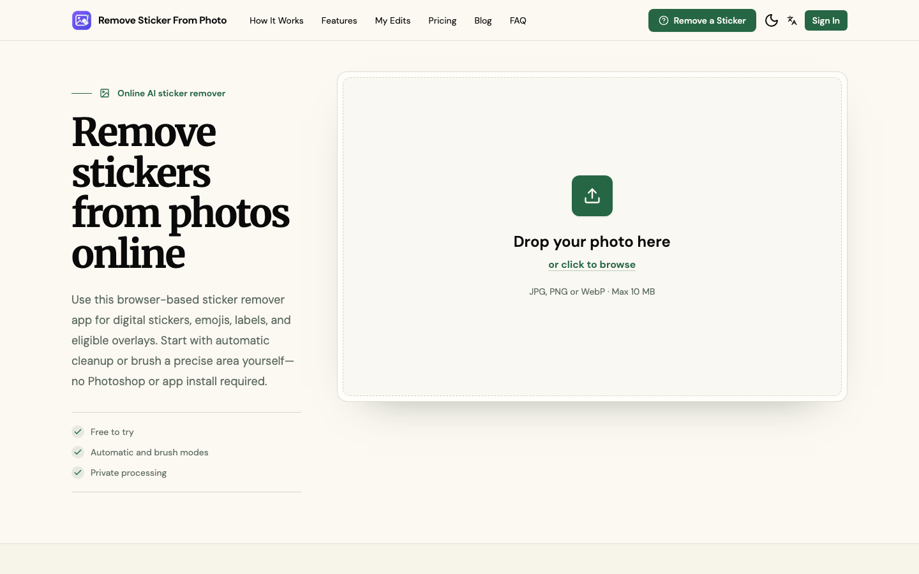Click the 'Remove a Sticker' green button
Screen dimensions: 919x574
(x=702, y=20)
